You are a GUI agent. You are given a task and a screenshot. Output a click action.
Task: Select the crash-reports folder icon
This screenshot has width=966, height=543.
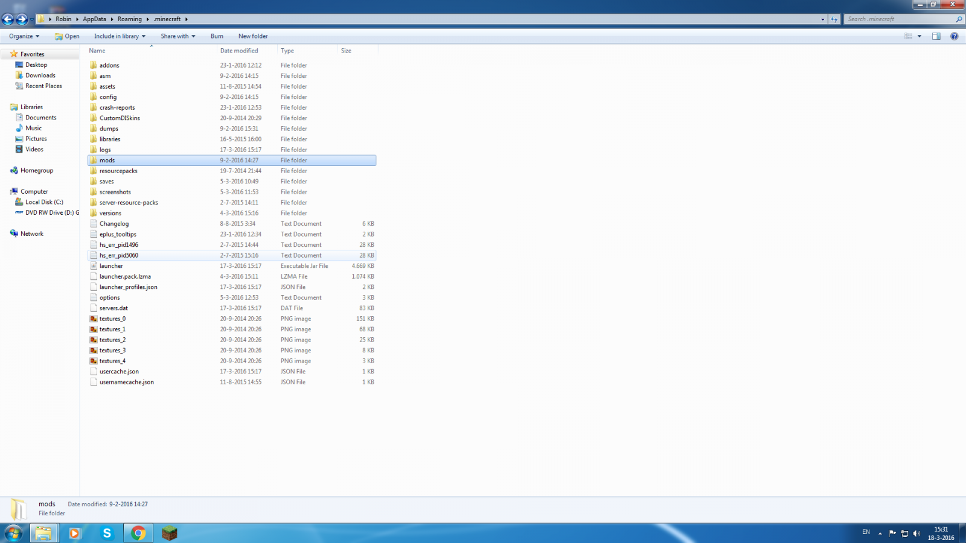[94, 107]
